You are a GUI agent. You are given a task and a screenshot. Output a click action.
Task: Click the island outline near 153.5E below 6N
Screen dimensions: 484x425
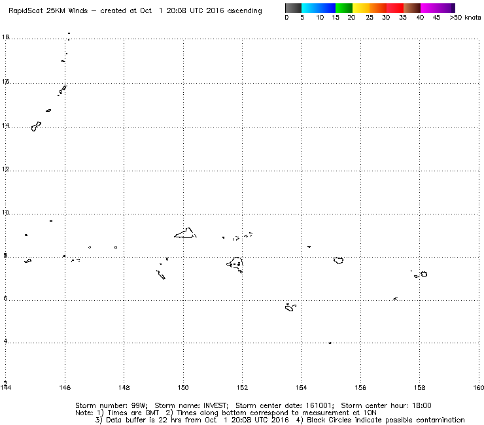(x=290, y=308)
